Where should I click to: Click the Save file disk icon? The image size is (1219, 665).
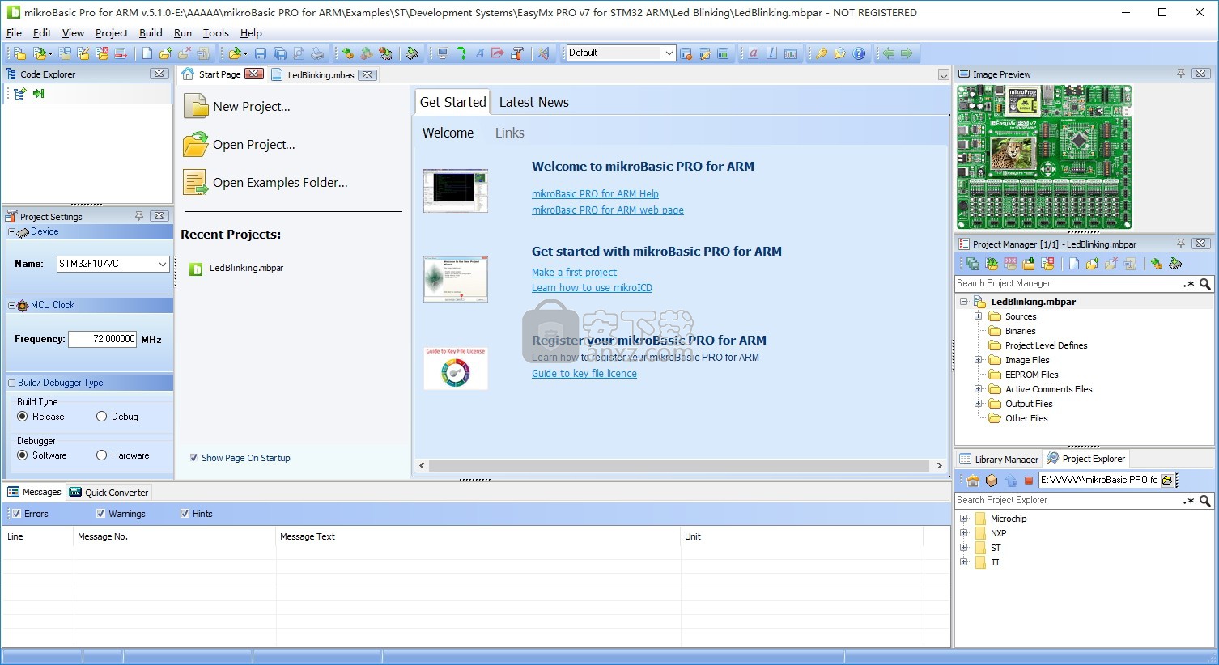(x=260, y=53)
